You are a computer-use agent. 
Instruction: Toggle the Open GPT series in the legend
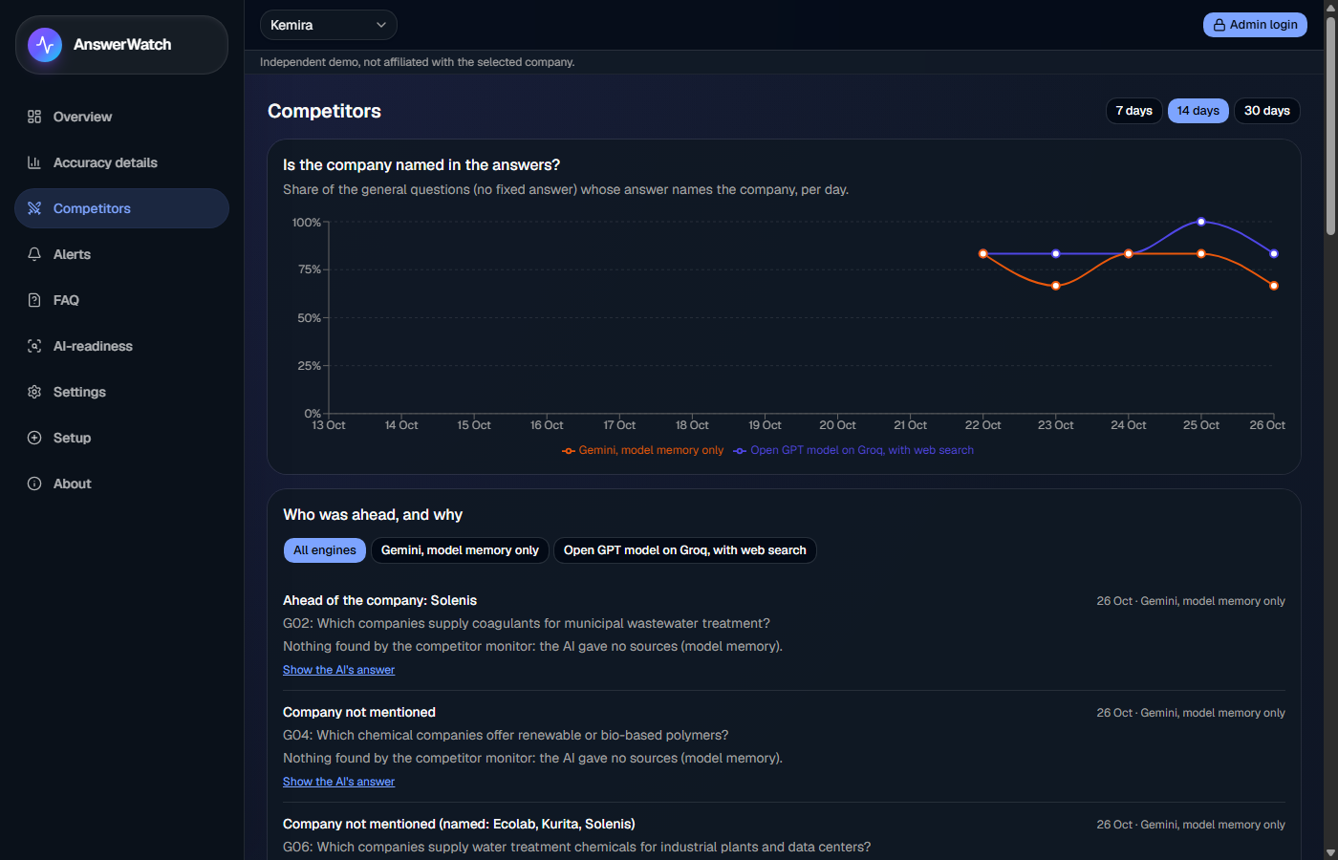point(853,450)
